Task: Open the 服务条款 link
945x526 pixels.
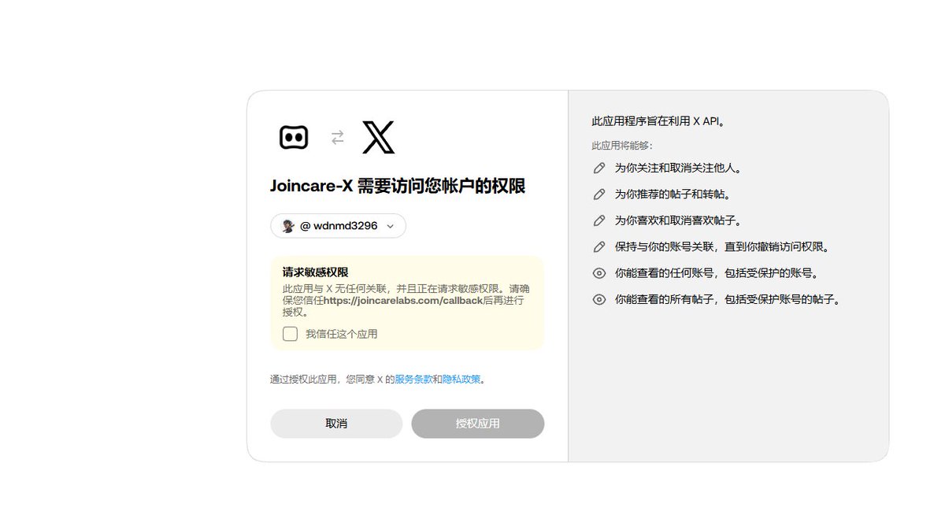Action: tap(413, 380)
